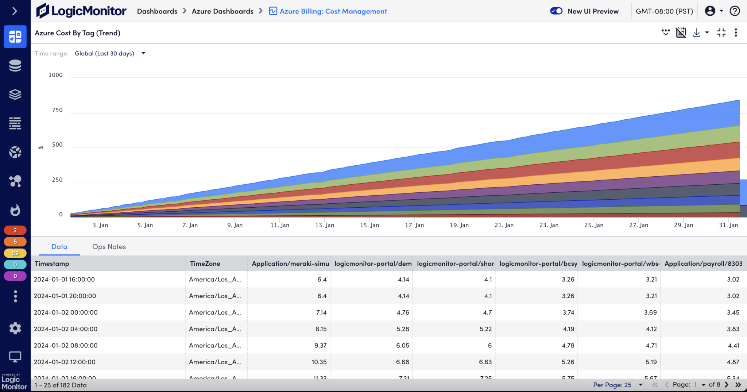Screen dimensions: 747x392
Task: Exit fullscreen view of the widget
Action: click(x=721, y=32)
